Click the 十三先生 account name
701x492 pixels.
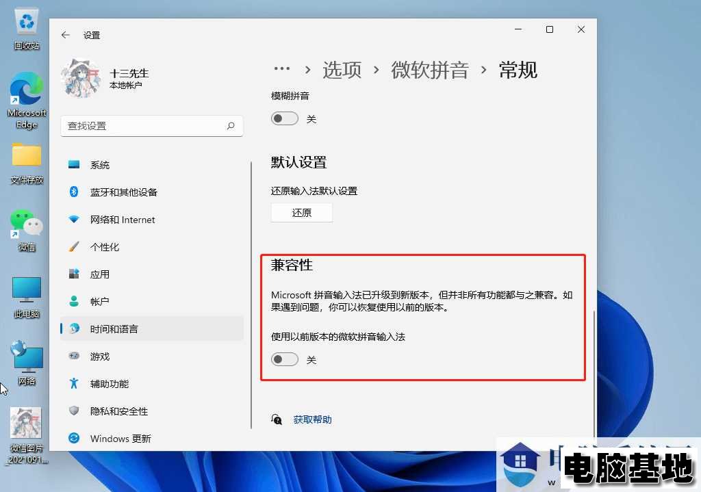coord(129,73)
